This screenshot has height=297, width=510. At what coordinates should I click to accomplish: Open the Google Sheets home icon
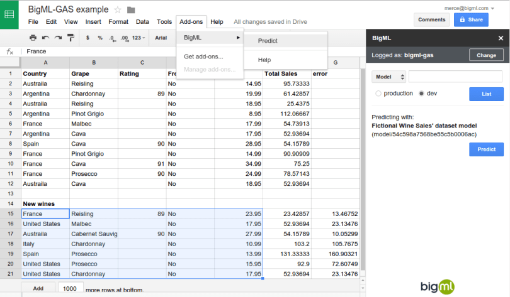click(x=11, y=15)
